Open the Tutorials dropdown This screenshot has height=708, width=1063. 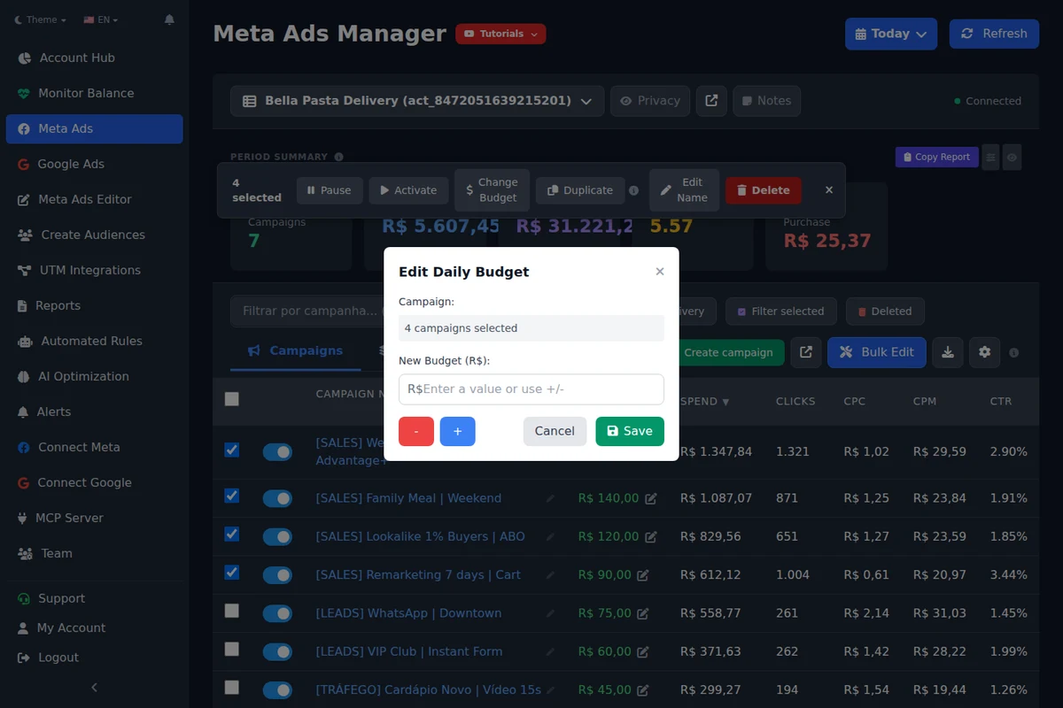pyautogui.click(x=500, y=34)
